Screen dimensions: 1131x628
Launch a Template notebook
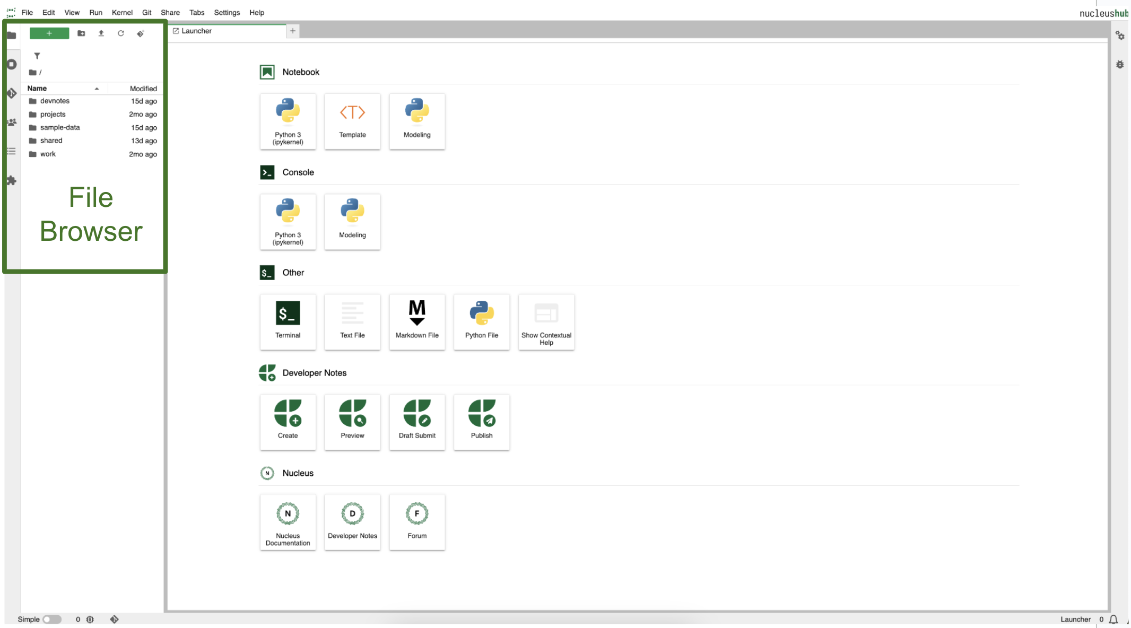point(352,121)
